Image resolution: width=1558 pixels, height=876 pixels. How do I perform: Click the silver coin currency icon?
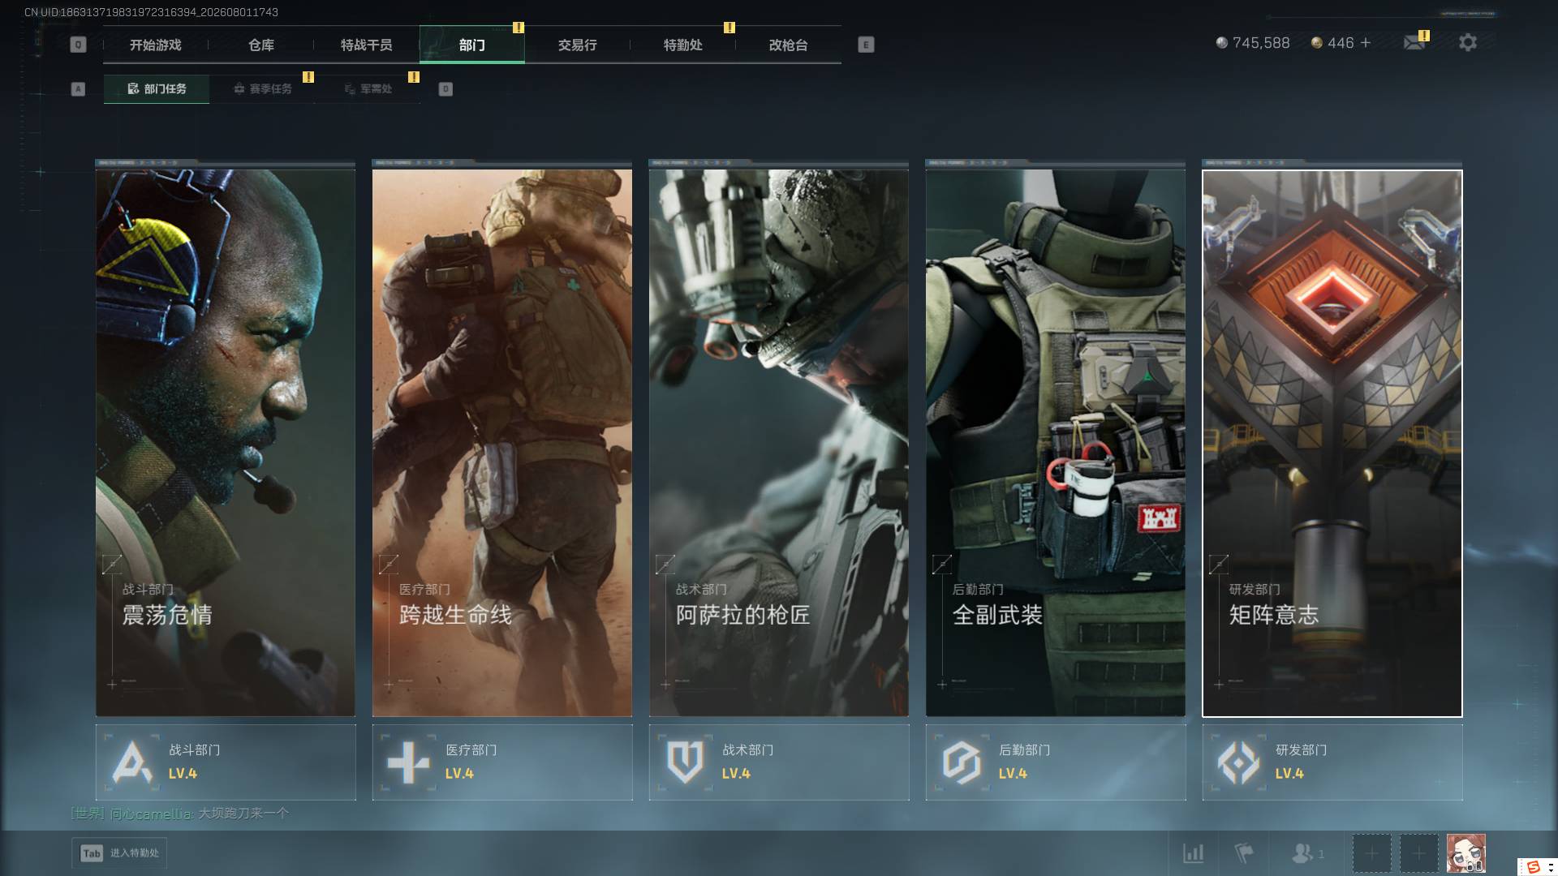[1221, 42]
